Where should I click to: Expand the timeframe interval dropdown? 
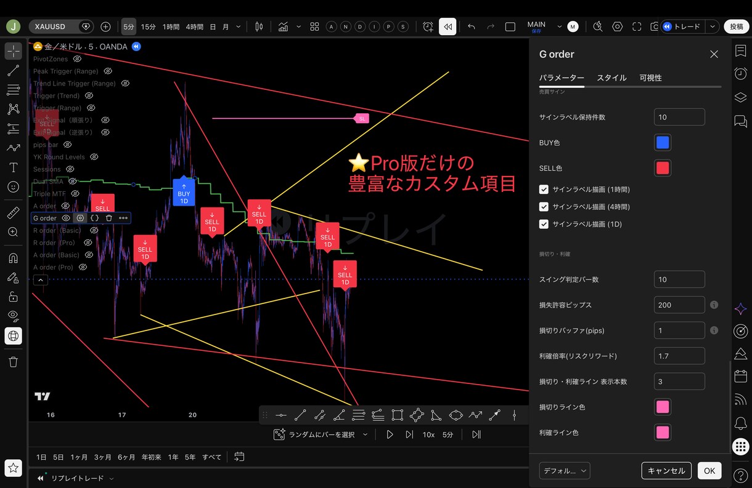point(239,26)
